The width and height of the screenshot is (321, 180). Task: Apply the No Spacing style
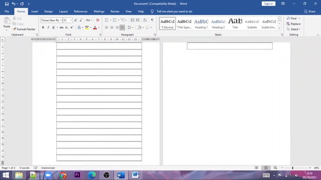pos(184,23)
